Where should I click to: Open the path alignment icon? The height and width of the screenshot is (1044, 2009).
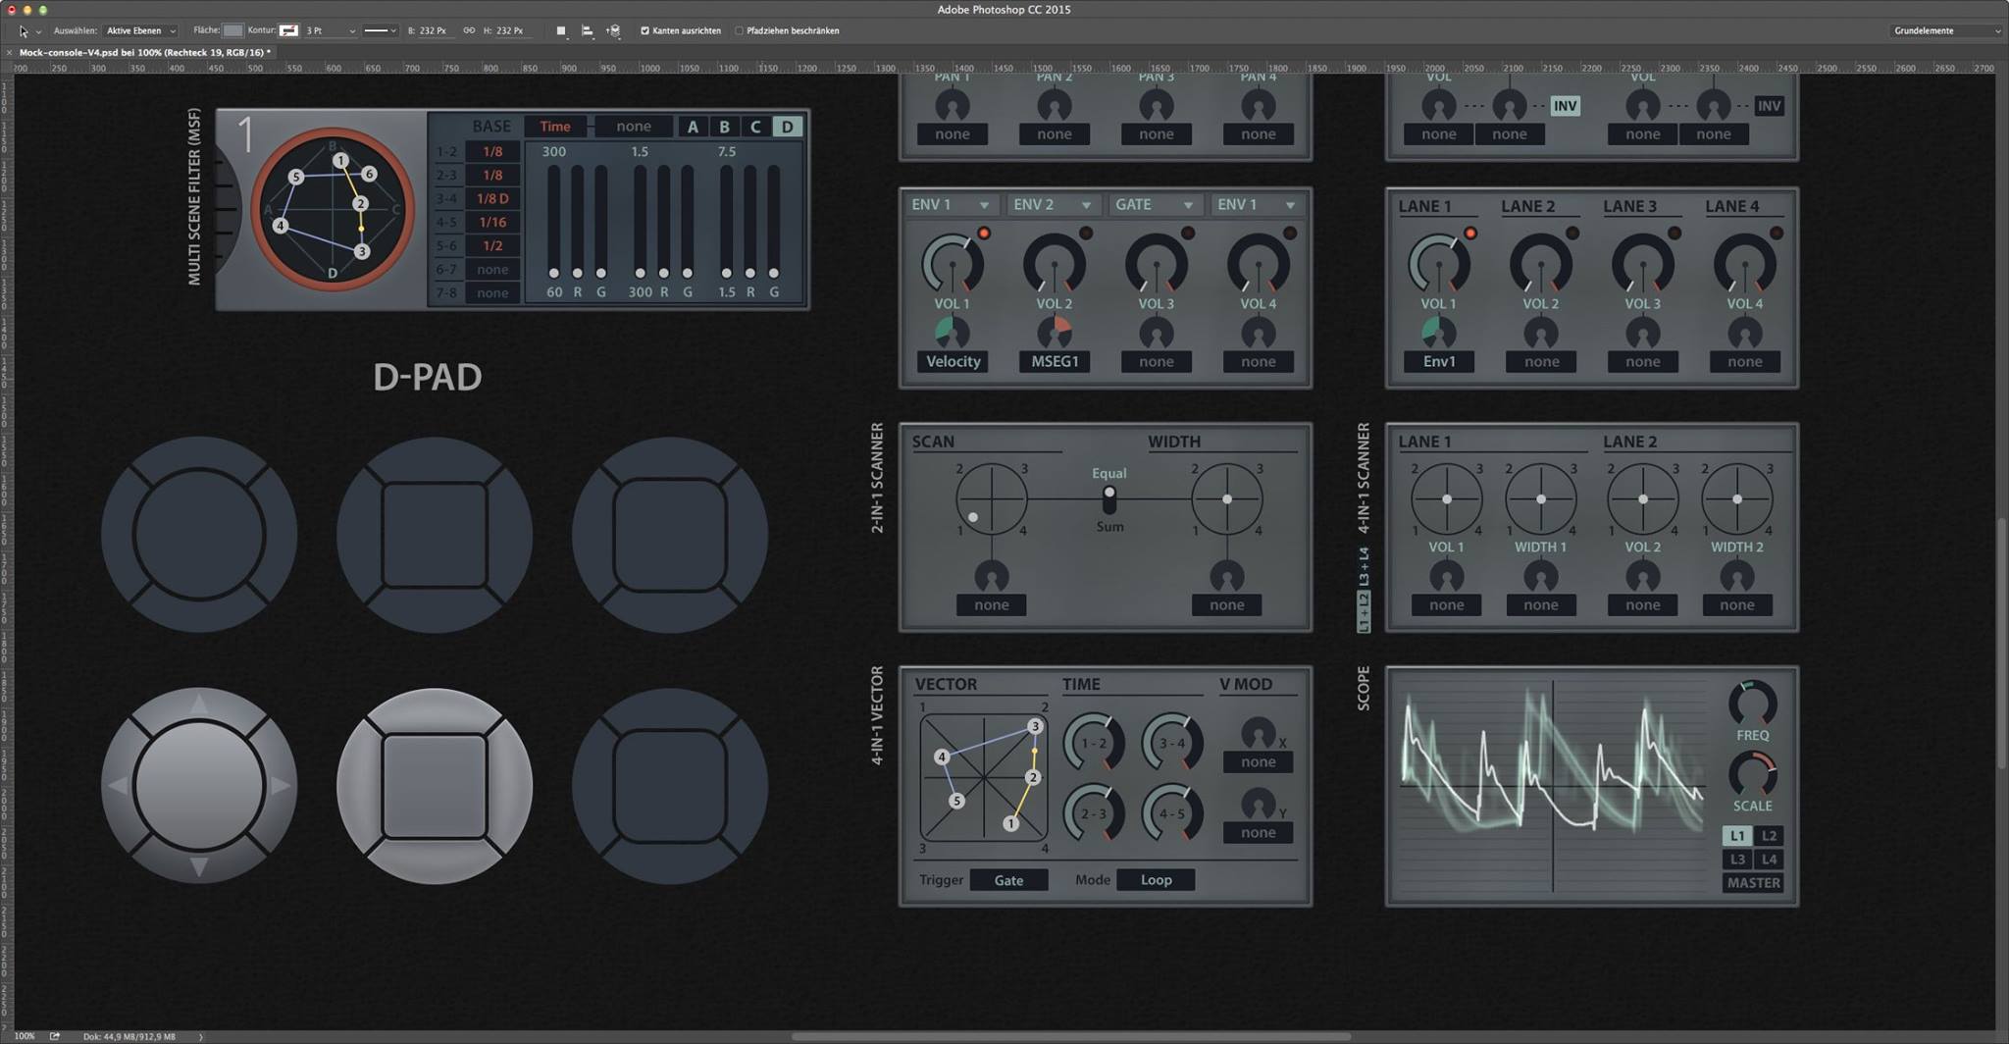point(587,31)
